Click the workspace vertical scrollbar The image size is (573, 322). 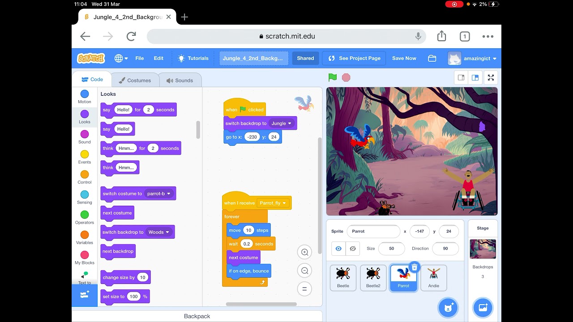coord(320,195)
